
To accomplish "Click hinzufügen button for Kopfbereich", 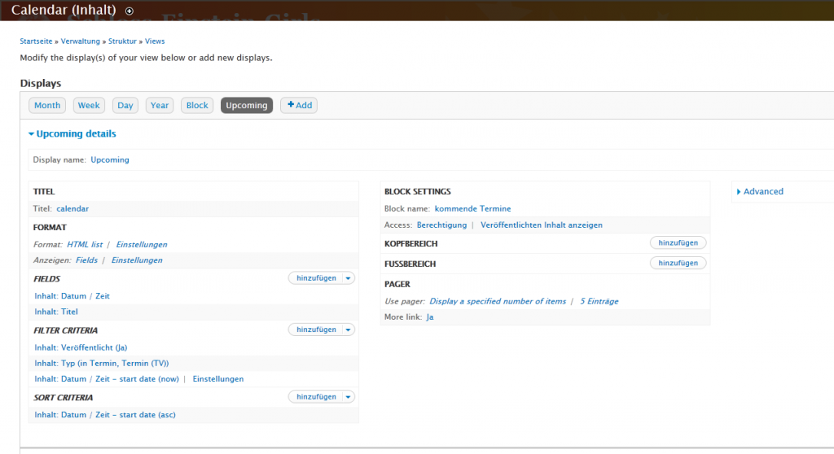I will [x=678, y=242].
